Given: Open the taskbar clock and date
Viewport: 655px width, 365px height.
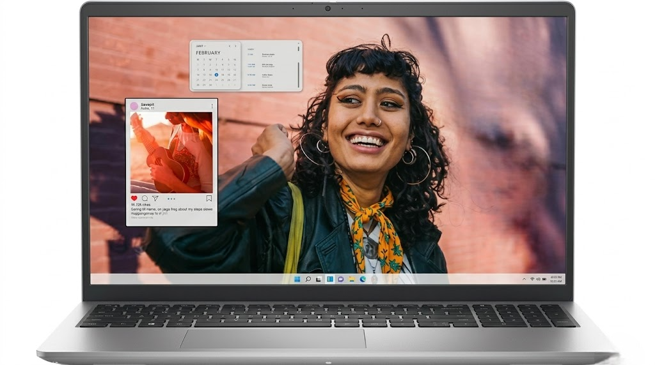Looking at the screenshot, I should click(x=556, y=279).
